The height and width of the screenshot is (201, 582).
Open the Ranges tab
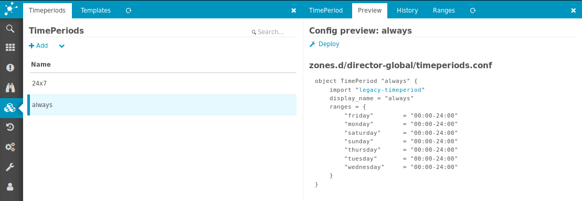pos(444,10)
